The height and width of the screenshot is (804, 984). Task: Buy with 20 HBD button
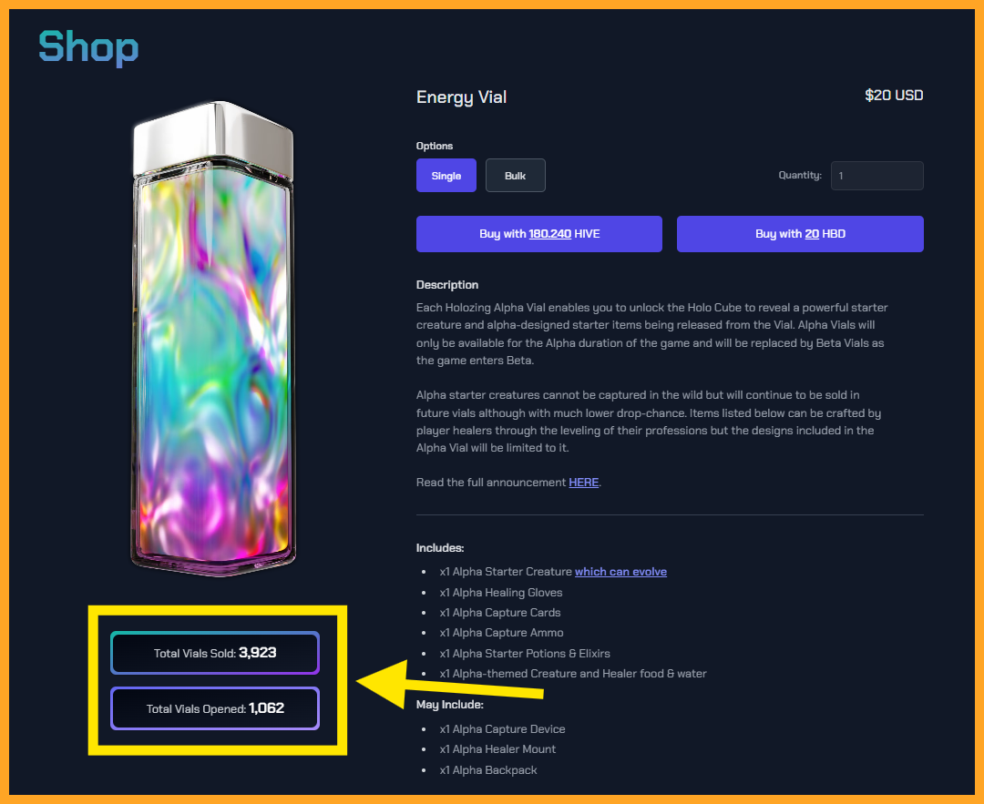click(800, 234)
